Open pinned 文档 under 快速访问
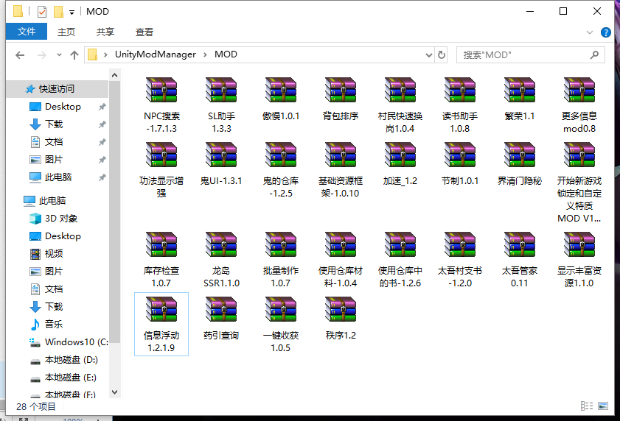The height and width of the screenshot is (421, 620). [54, 142]
